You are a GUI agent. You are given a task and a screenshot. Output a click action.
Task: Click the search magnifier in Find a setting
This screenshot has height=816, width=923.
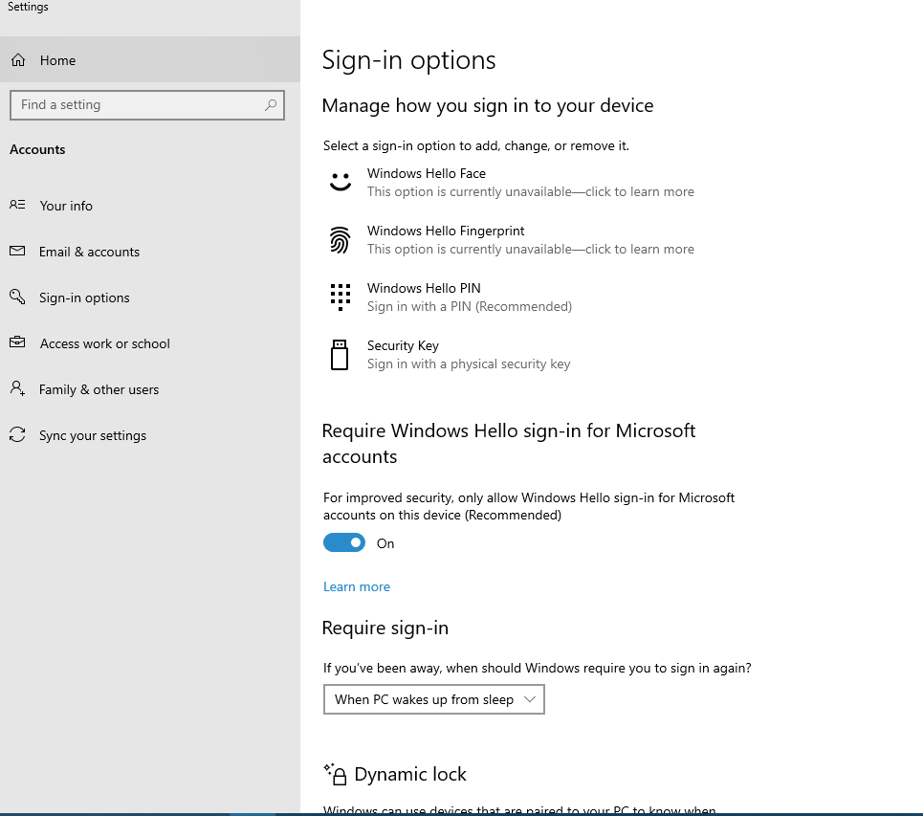pyautogui.click(x=271, y=105)
